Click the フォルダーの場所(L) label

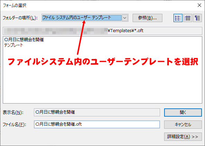tap(20, 18)
